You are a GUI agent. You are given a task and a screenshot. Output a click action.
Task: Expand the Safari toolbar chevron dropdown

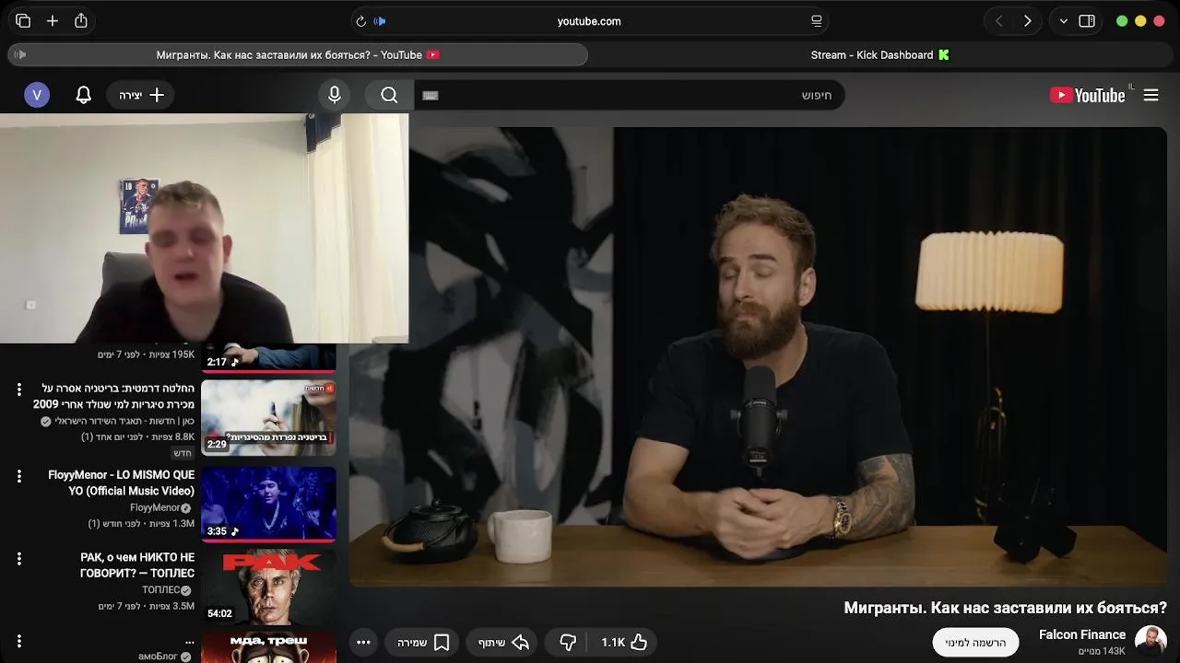[x=1064, y=21]
